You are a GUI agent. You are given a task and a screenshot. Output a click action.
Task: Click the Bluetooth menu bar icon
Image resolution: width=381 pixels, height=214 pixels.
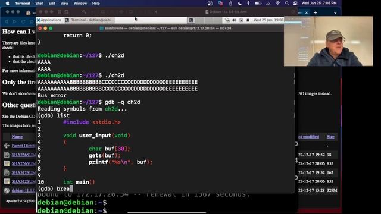(248, 3)
